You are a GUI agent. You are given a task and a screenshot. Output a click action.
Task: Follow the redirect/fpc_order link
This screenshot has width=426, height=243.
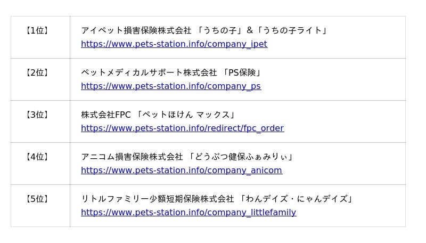coord(182,128)
